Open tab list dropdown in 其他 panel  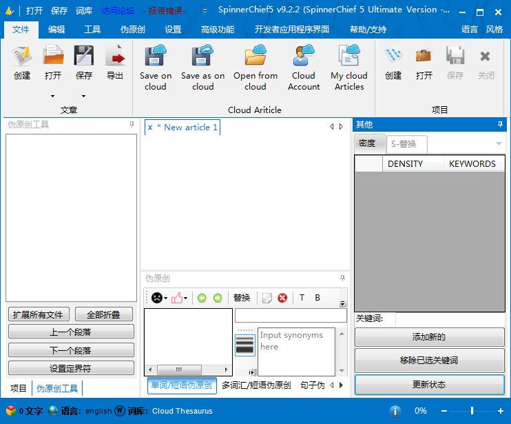point(499,143)
